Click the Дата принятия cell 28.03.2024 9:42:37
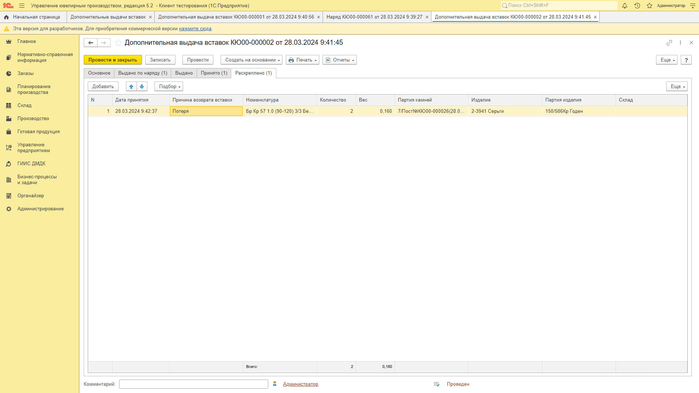This screenshot has width=699, height=393. (141, 111)
